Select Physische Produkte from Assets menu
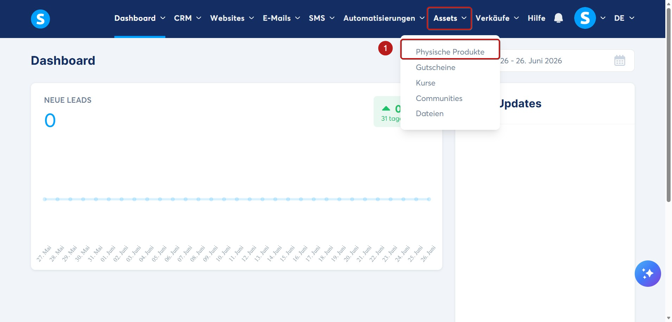This screenshot has width=672, height=322. tap(450, 52)
